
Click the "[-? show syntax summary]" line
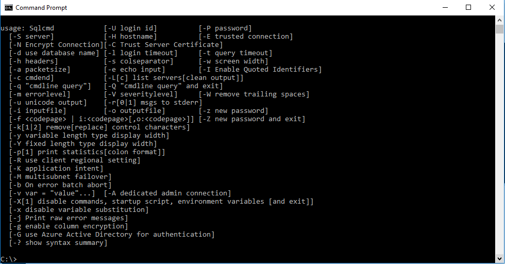[58, 243]
